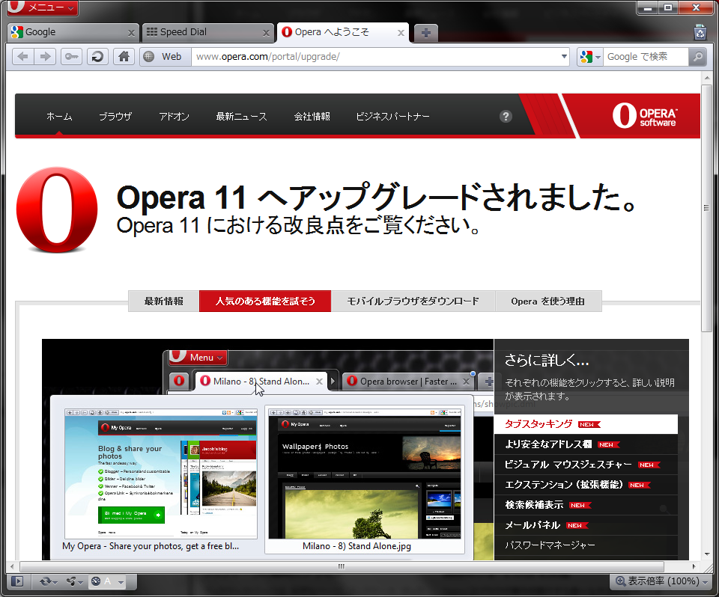Select ビジュアル マウスジェスチャー feature
This screenshot has height=597, width=719.
tap(586, 465)
